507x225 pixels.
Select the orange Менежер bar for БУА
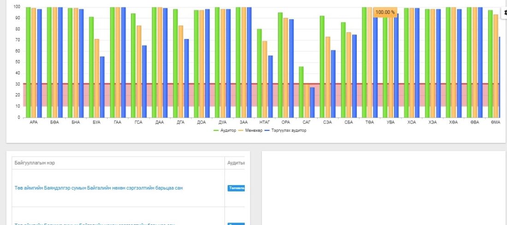tap(97, 79)
